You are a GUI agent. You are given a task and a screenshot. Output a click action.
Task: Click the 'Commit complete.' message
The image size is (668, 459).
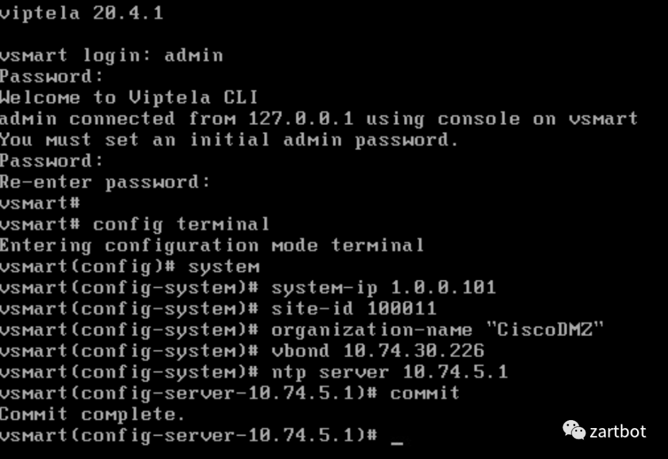click(92, 414)
